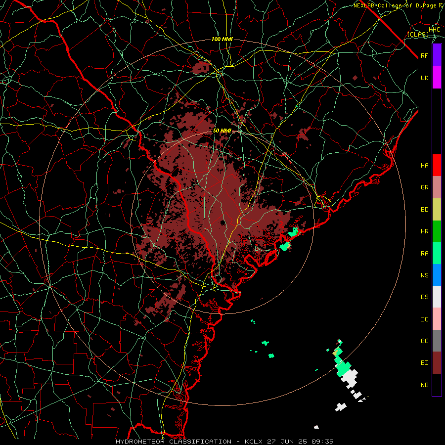
Task: Select the BD yellow legend swatch
Action: [437, 210]
